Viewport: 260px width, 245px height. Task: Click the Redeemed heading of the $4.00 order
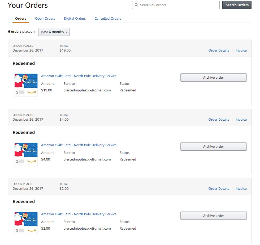pos(24,132)
